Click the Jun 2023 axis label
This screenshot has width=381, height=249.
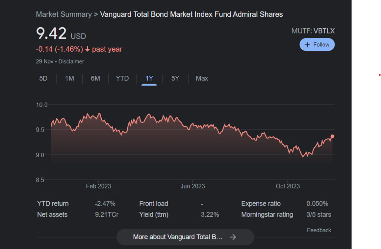(193, 186)
